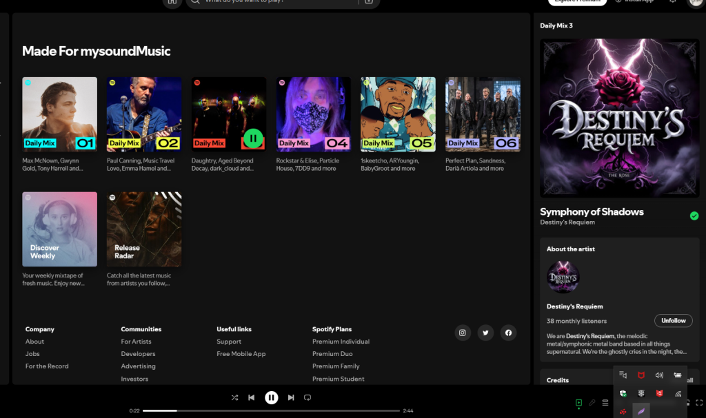Click the '38 monthly listeners' text
This screenshot has height=418, width=706.
point(576,322)
